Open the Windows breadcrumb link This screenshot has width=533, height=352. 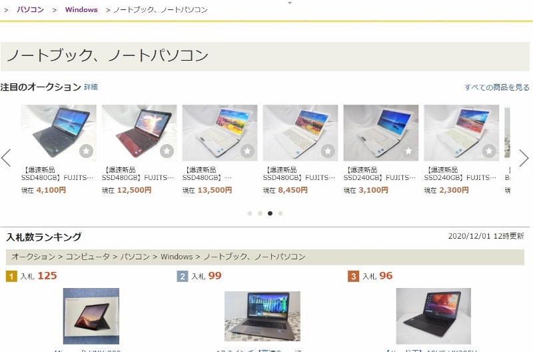(81, 9)
